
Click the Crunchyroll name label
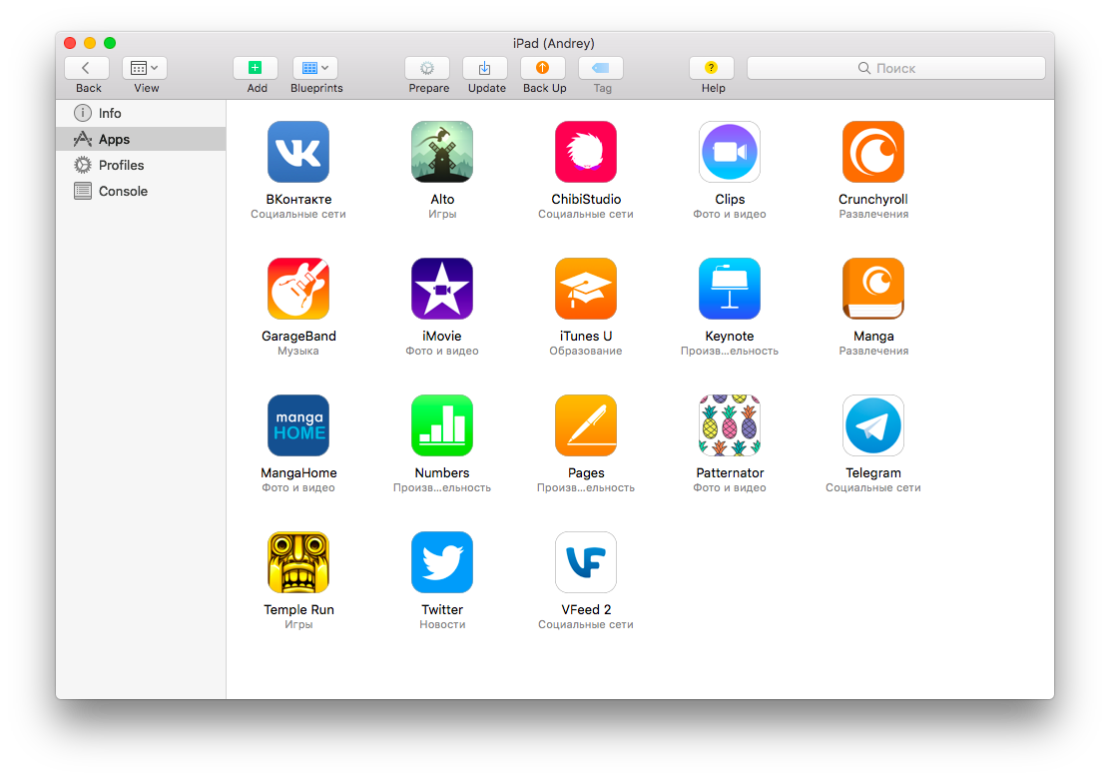(872, 199)
